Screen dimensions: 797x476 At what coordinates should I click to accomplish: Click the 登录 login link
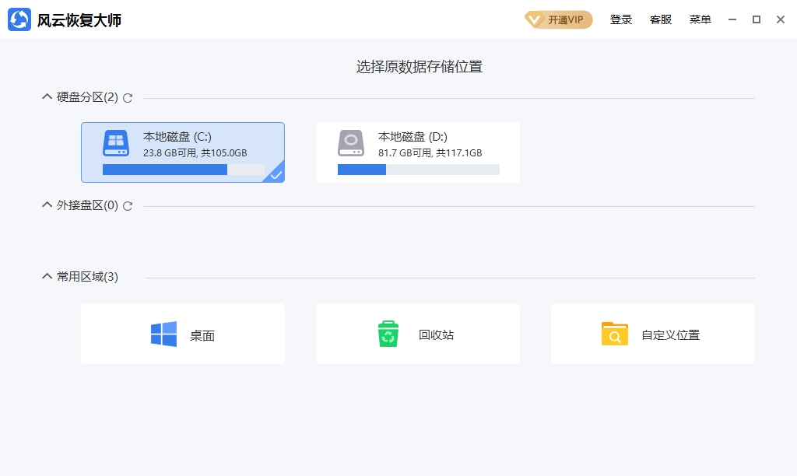point(621,19)
